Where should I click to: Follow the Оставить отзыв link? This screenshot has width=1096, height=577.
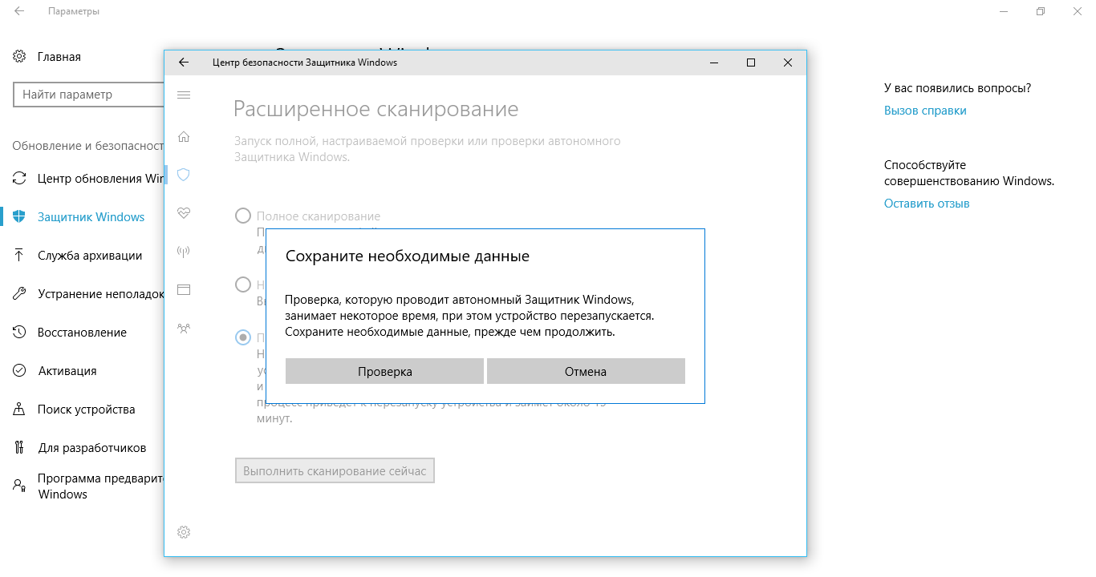tap(927, 204)
